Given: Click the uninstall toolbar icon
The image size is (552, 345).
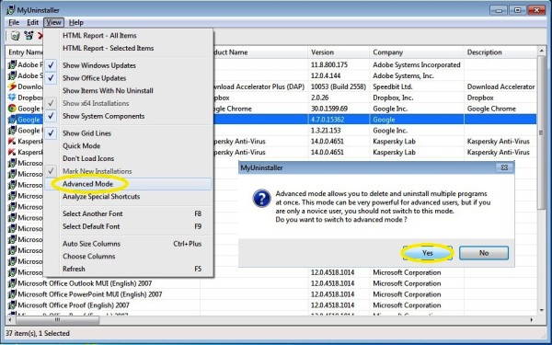Looking at the screenshot, I should (15, 35).
